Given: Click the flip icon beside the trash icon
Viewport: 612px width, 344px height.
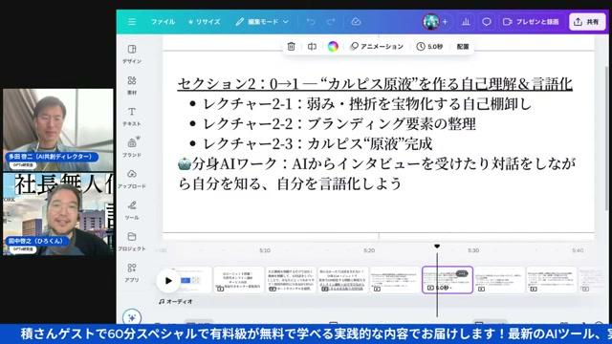Looking at the screenshot, I should [312, 47].
